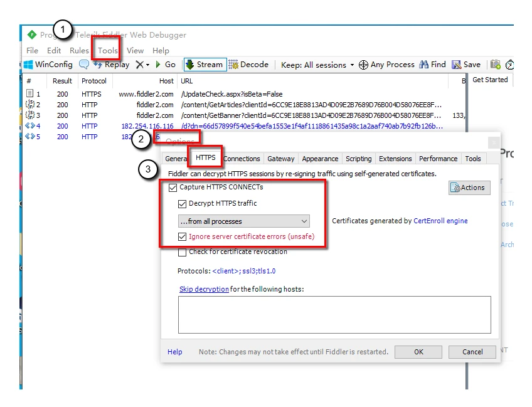The width and height of the screenshot is (532, 407).
Task: Uncheck Capture HTTPS CONNECTs
Action: pyautogui.click(x=173, y=188)
